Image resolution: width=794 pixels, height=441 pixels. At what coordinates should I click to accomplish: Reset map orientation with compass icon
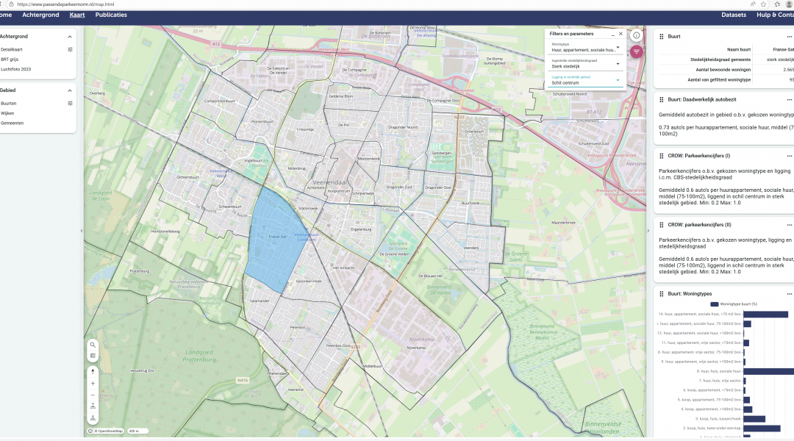pyautogui.click(x=93, y=371)
